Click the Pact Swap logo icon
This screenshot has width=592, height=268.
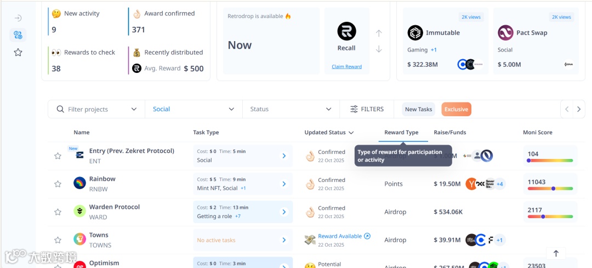(505, 33)
